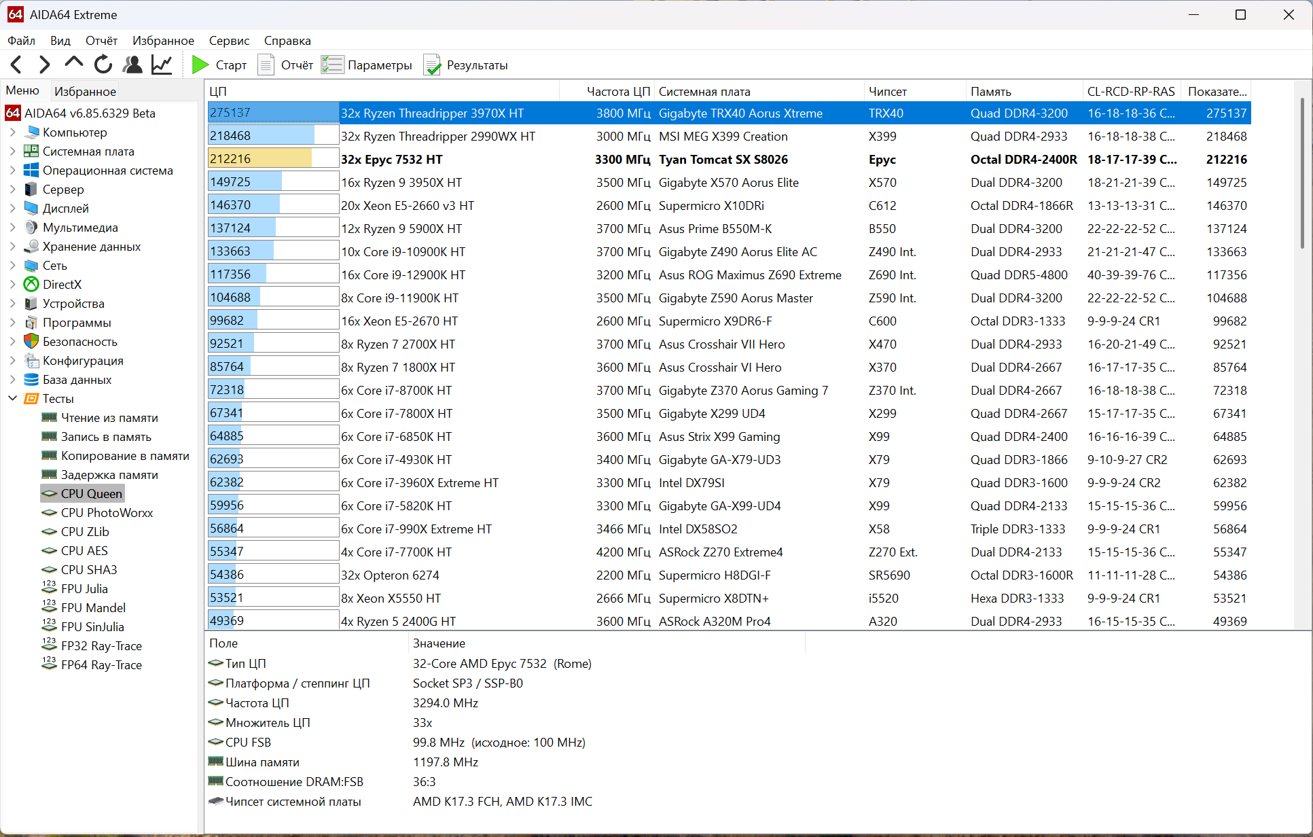This screenshot has height=837, width=1313.
Task: Click the Результаты toolbar icon
Action: pos(466,65)
